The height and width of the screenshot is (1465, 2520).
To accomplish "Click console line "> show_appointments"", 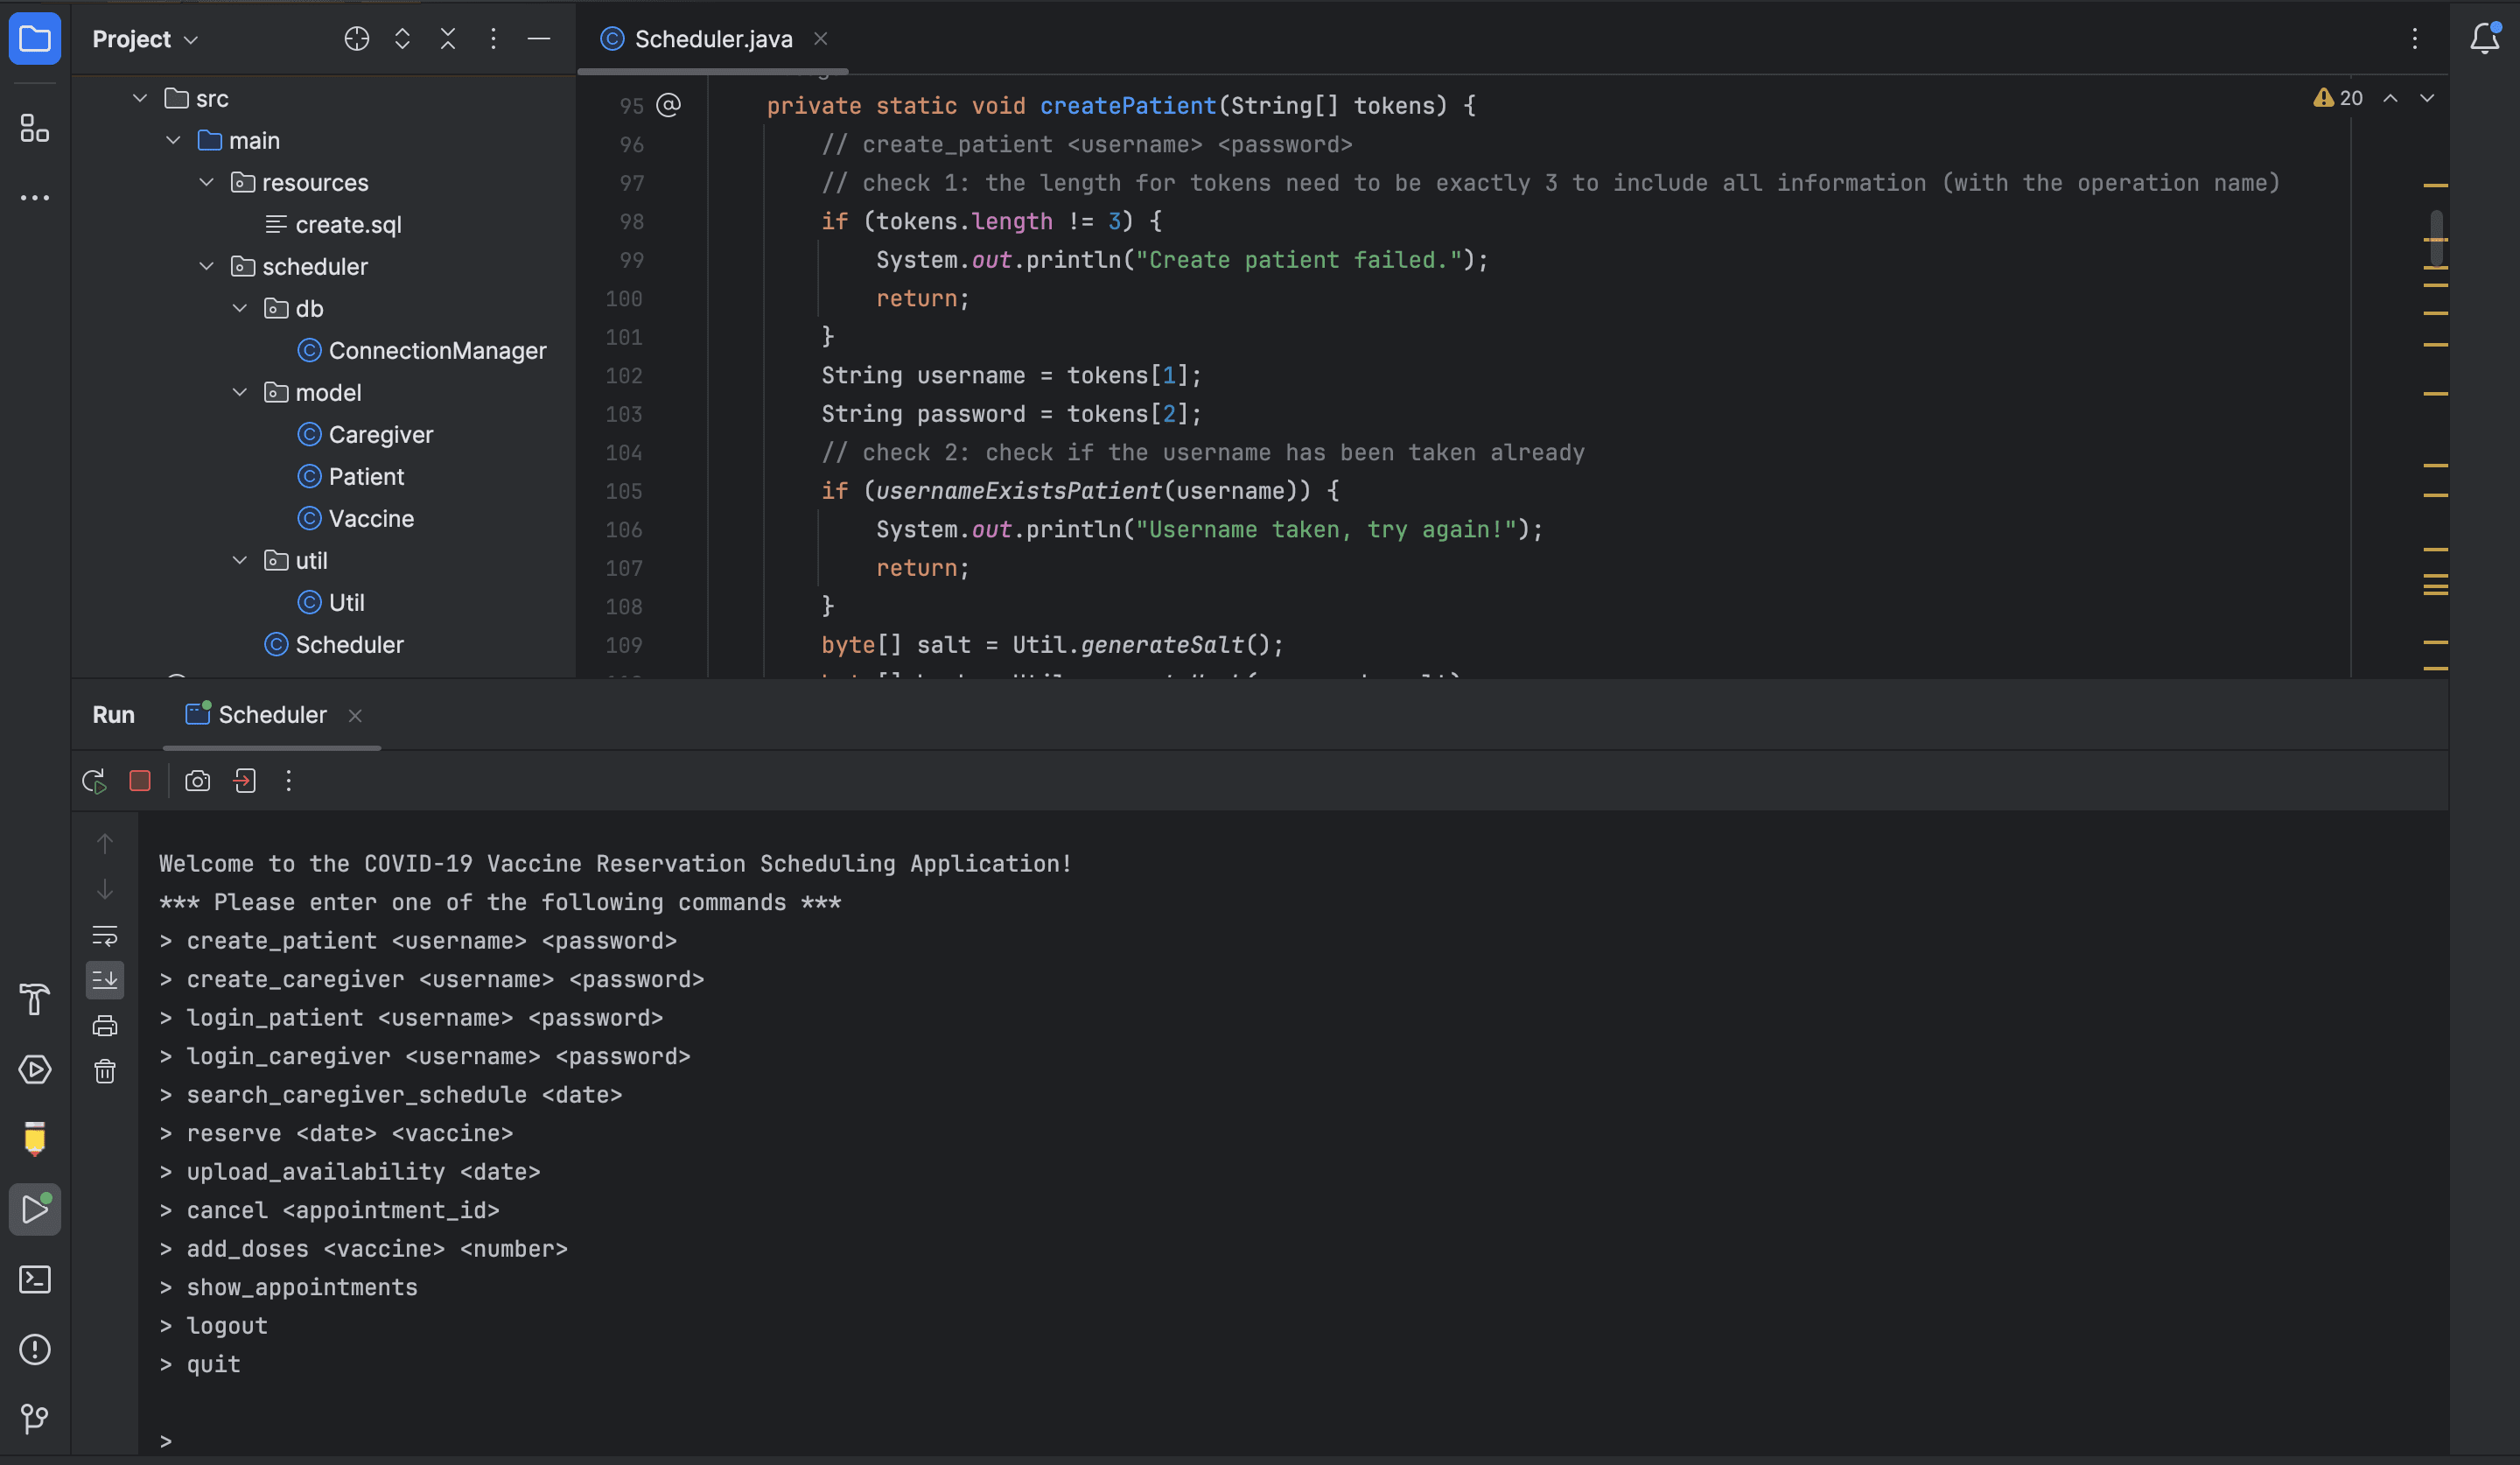I will point(288,1288).
